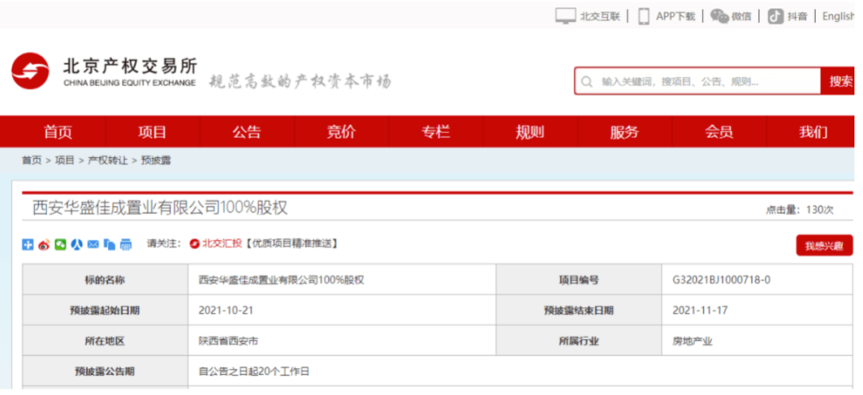Viewport: 863px width, 395px height.
Task: Share by email using the envelope icon
Action: 93,244
